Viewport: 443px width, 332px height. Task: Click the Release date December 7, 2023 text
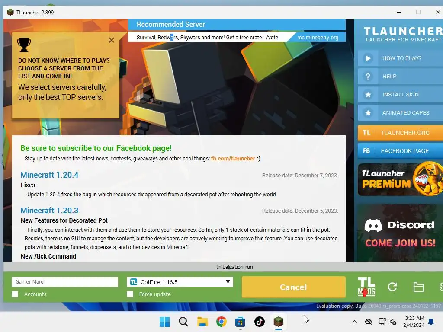[300, 176]
